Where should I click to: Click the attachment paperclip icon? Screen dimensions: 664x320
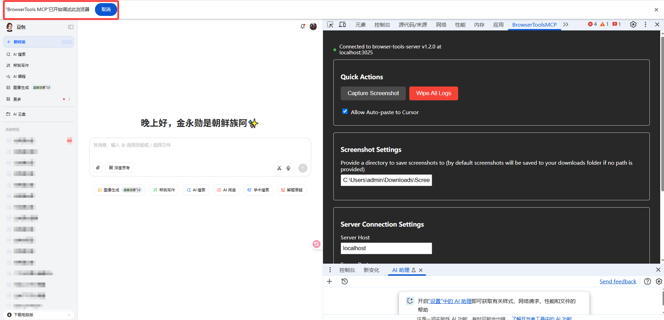pos(98,168)
